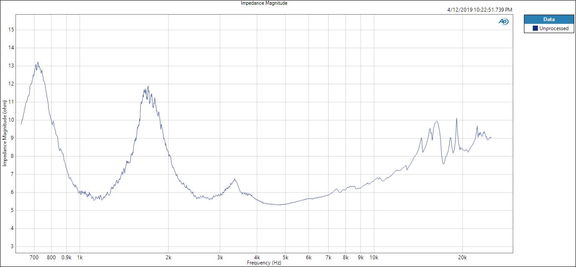Viewport: 576px width, 267px height.
Task: Click the Frequency (Hz) axis label
Action: (x=264, y=263)
